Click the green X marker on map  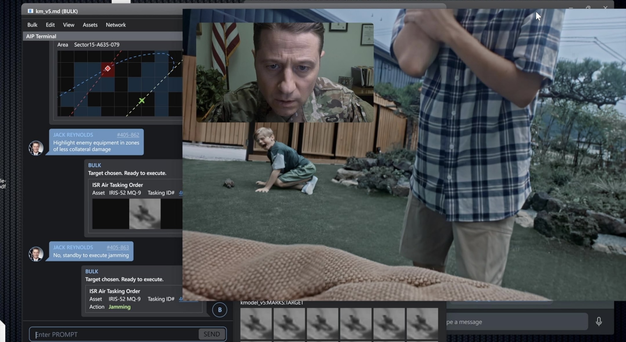tap(142, 101)
